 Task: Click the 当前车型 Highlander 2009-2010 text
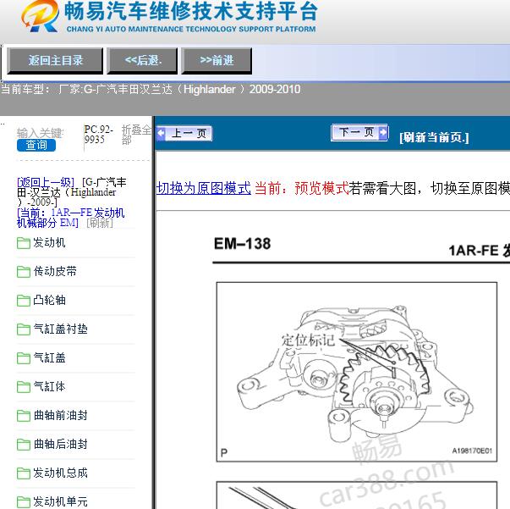(151, 89)
